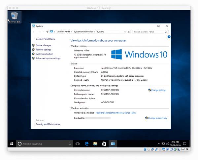Click the Windows 10 Pro edition text
The height and width of the screenshot is (160, 198).
[x=82, y=51]
